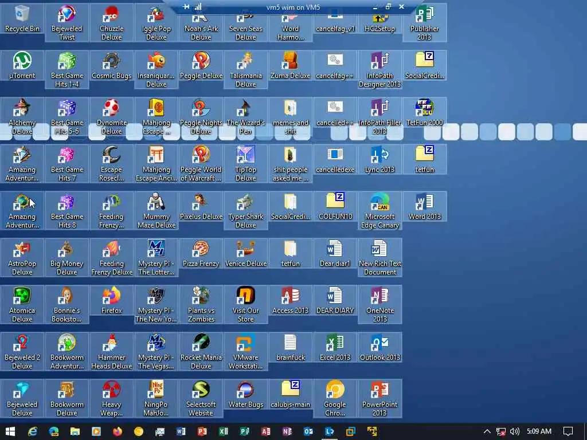The image size is (587, 440).
Task: Open the network status tray icon
Action: [500, 431]
